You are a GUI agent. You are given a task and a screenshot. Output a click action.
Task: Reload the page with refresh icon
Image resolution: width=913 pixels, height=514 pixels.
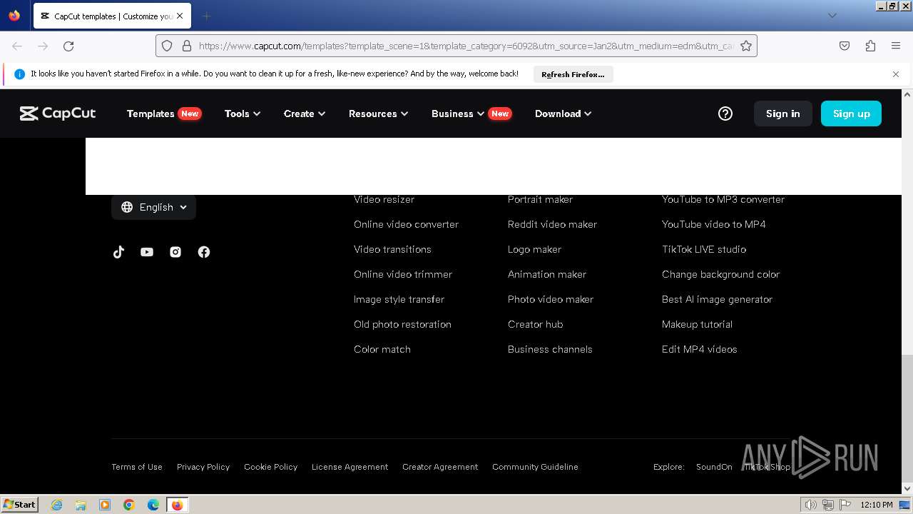coord(68,46)
